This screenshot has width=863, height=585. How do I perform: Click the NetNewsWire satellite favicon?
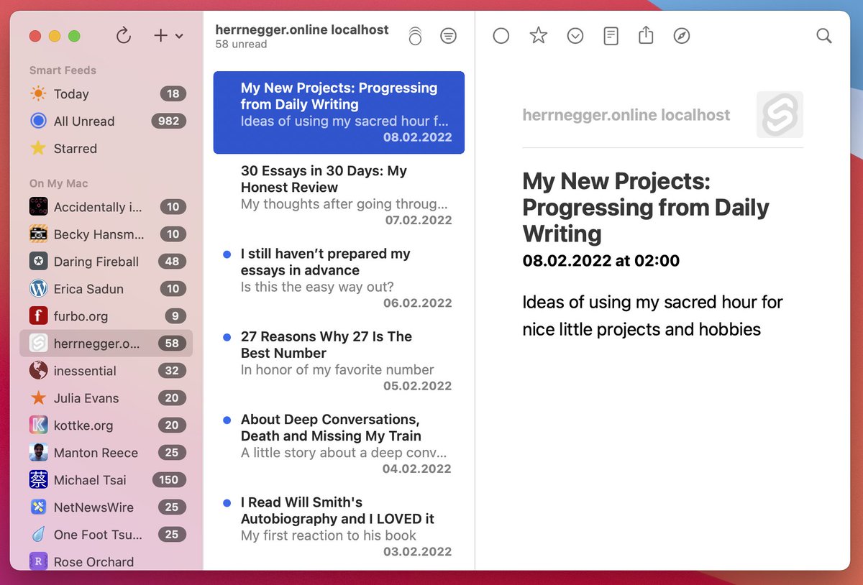coord(38,507)
